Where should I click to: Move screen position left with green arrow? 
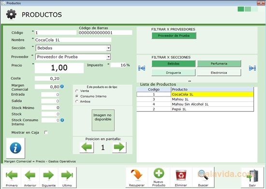point(87,147)
